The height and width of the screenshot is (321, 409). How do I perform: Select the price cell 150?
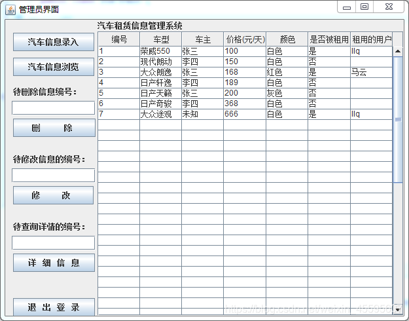pos(245,62)
